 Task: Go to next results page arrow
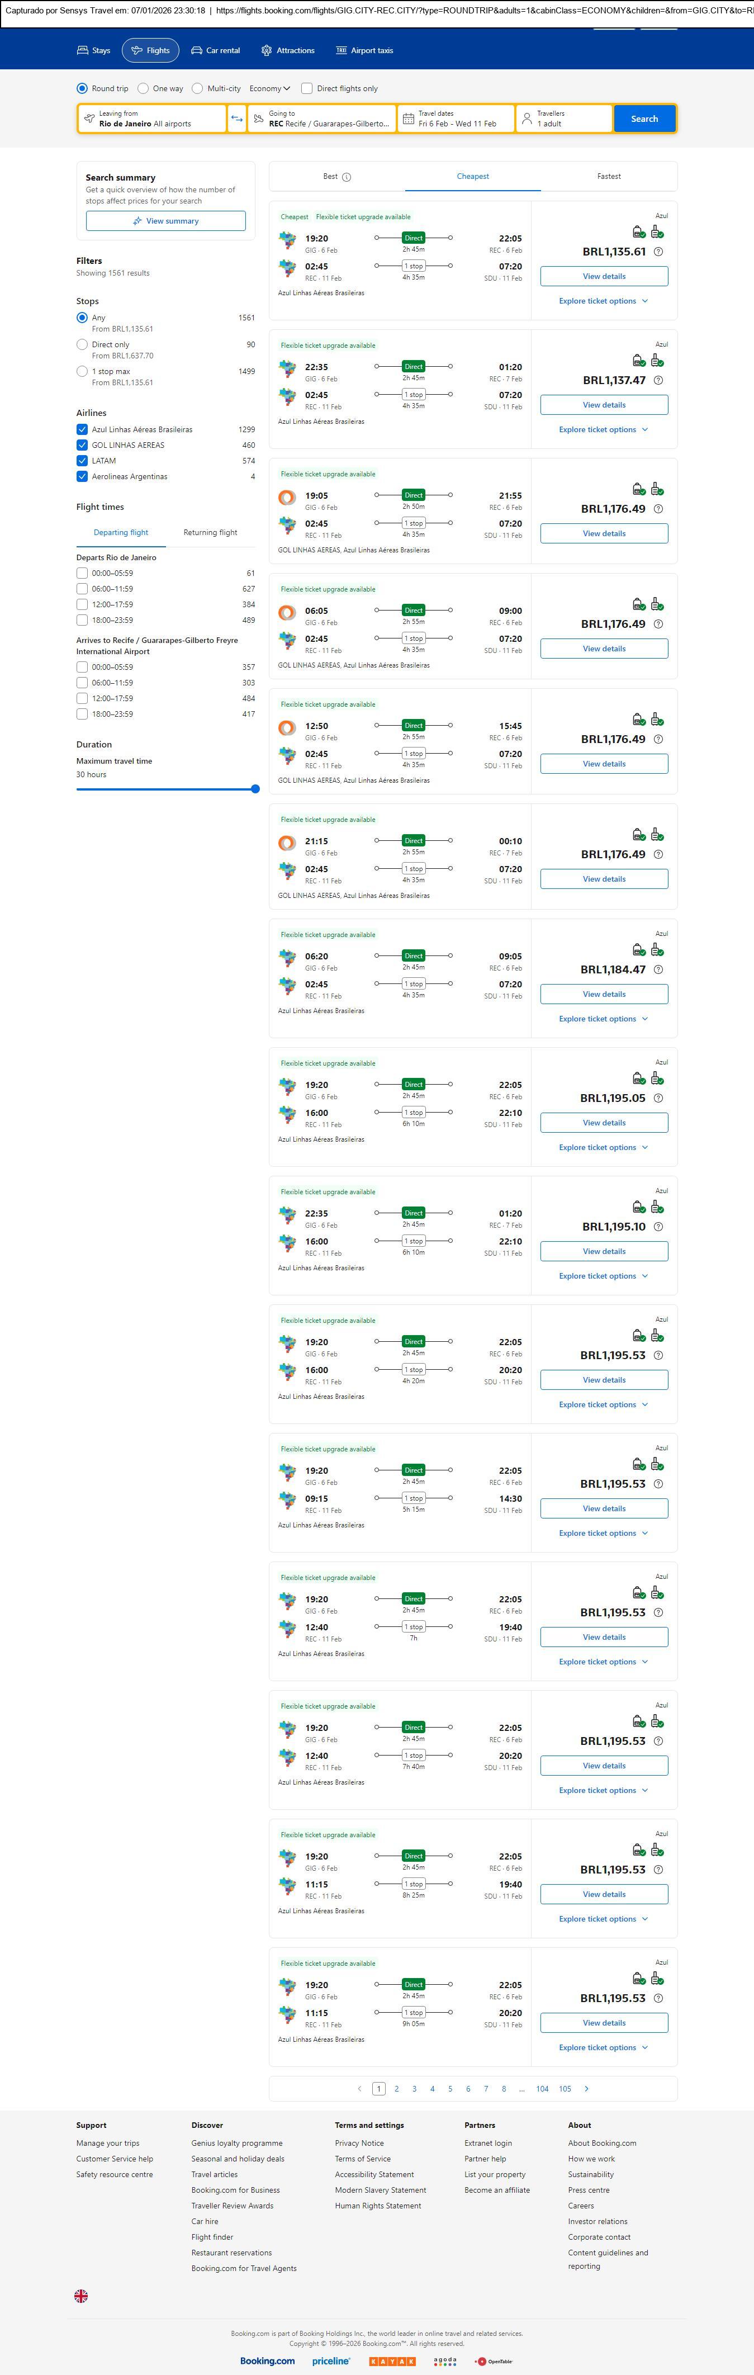coord(586,2088)
